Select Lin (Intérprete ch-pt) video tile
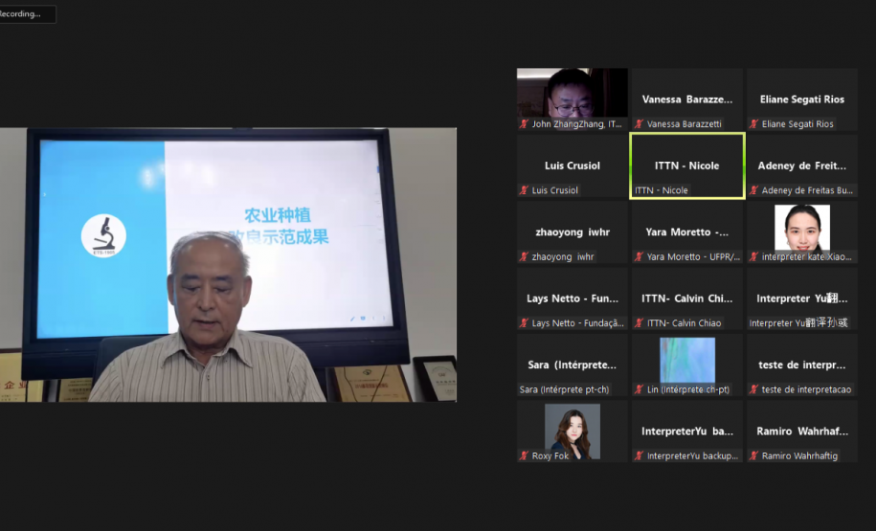The image size is (876, 531). pos(686,360)
